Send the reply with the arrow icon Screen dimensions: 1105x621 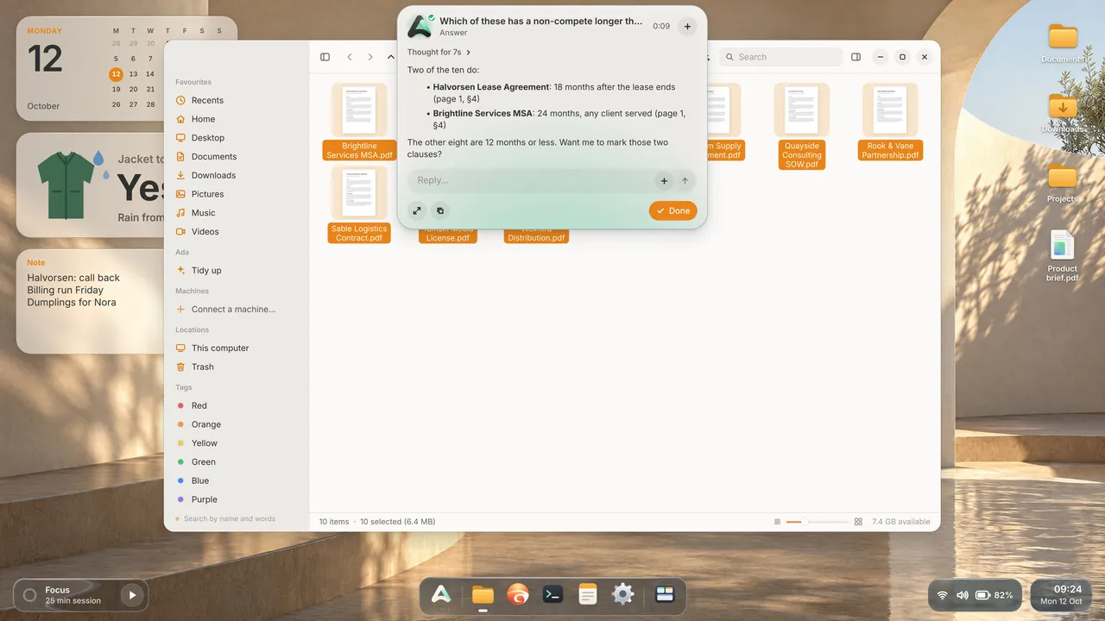(x=685, y=181)
